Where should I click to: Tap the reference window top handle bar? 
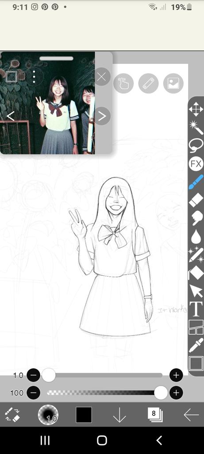pyautogui.click(x=56, y=59)
